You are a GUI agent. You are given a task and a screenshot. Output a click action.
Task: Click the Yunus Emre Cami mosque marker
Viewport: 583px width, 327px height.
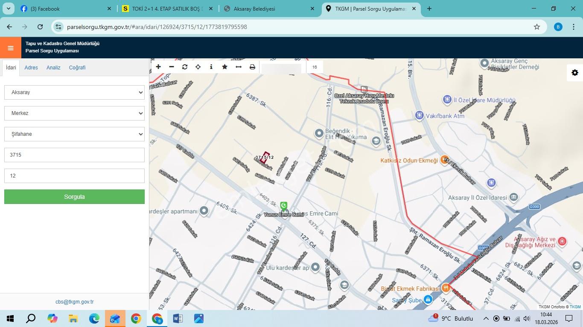tap(284, 206)
